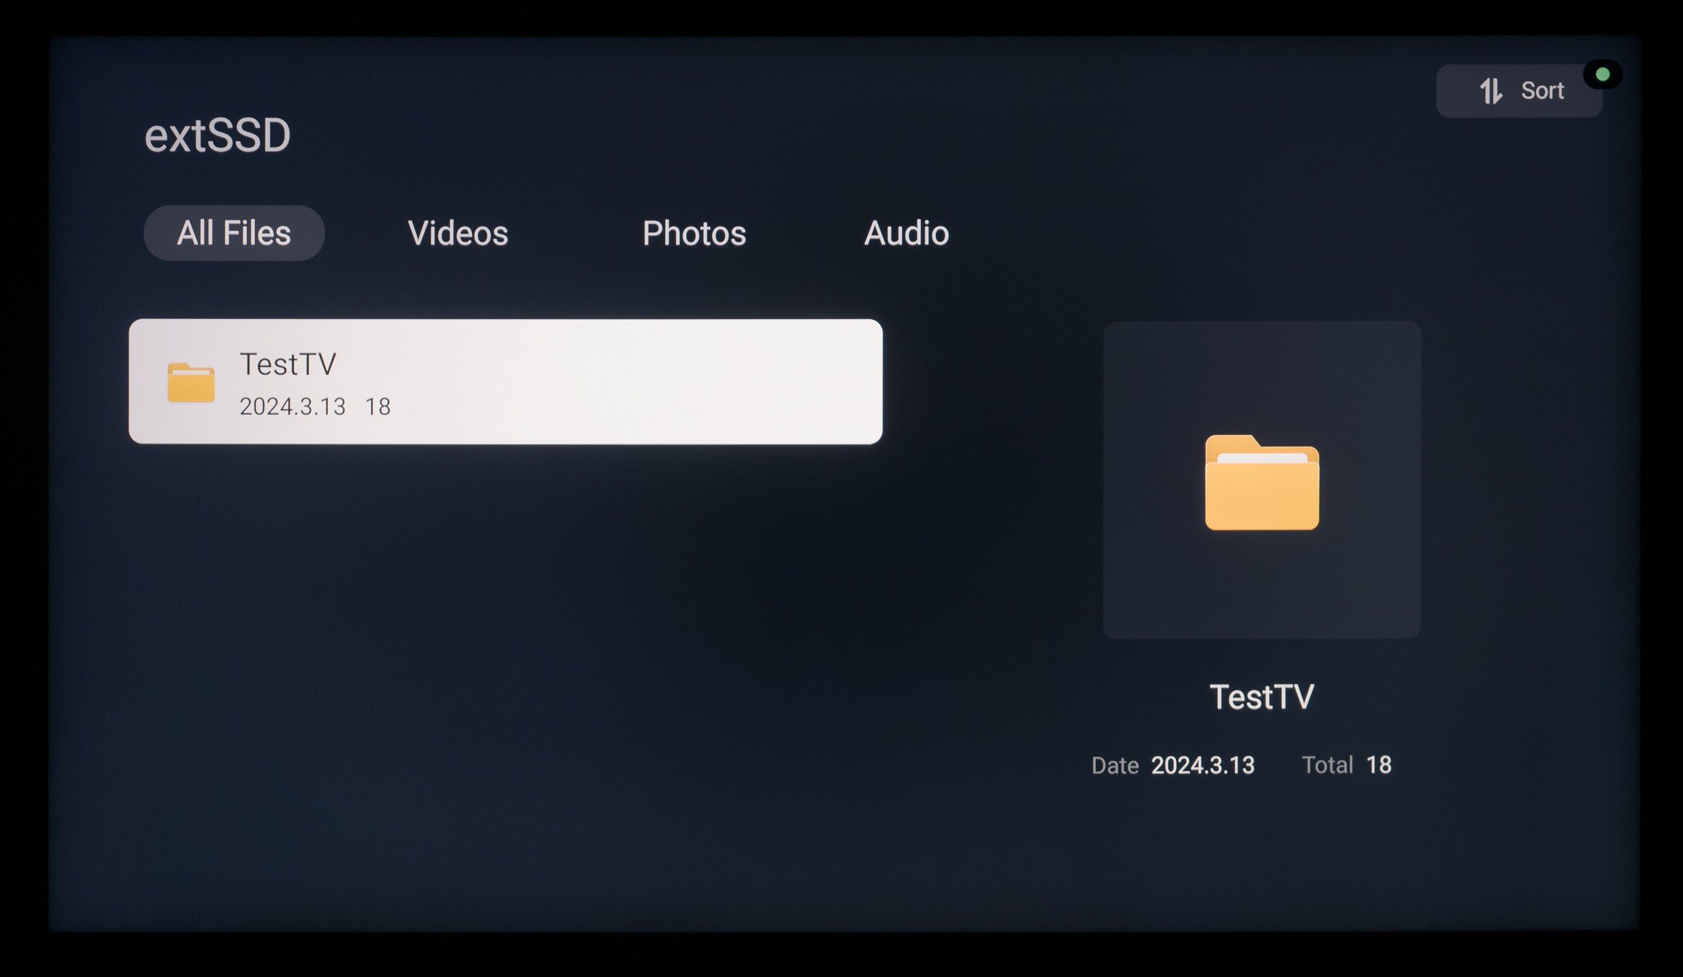Click the 2024.3.13 value in details
This screenshot has height=977, width=1683.
click(x=1203, y=766)
